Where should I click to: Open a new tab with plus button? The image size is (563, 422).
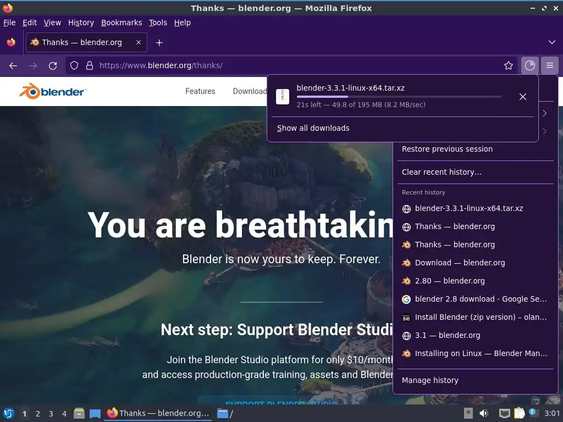tap(159, 43)
